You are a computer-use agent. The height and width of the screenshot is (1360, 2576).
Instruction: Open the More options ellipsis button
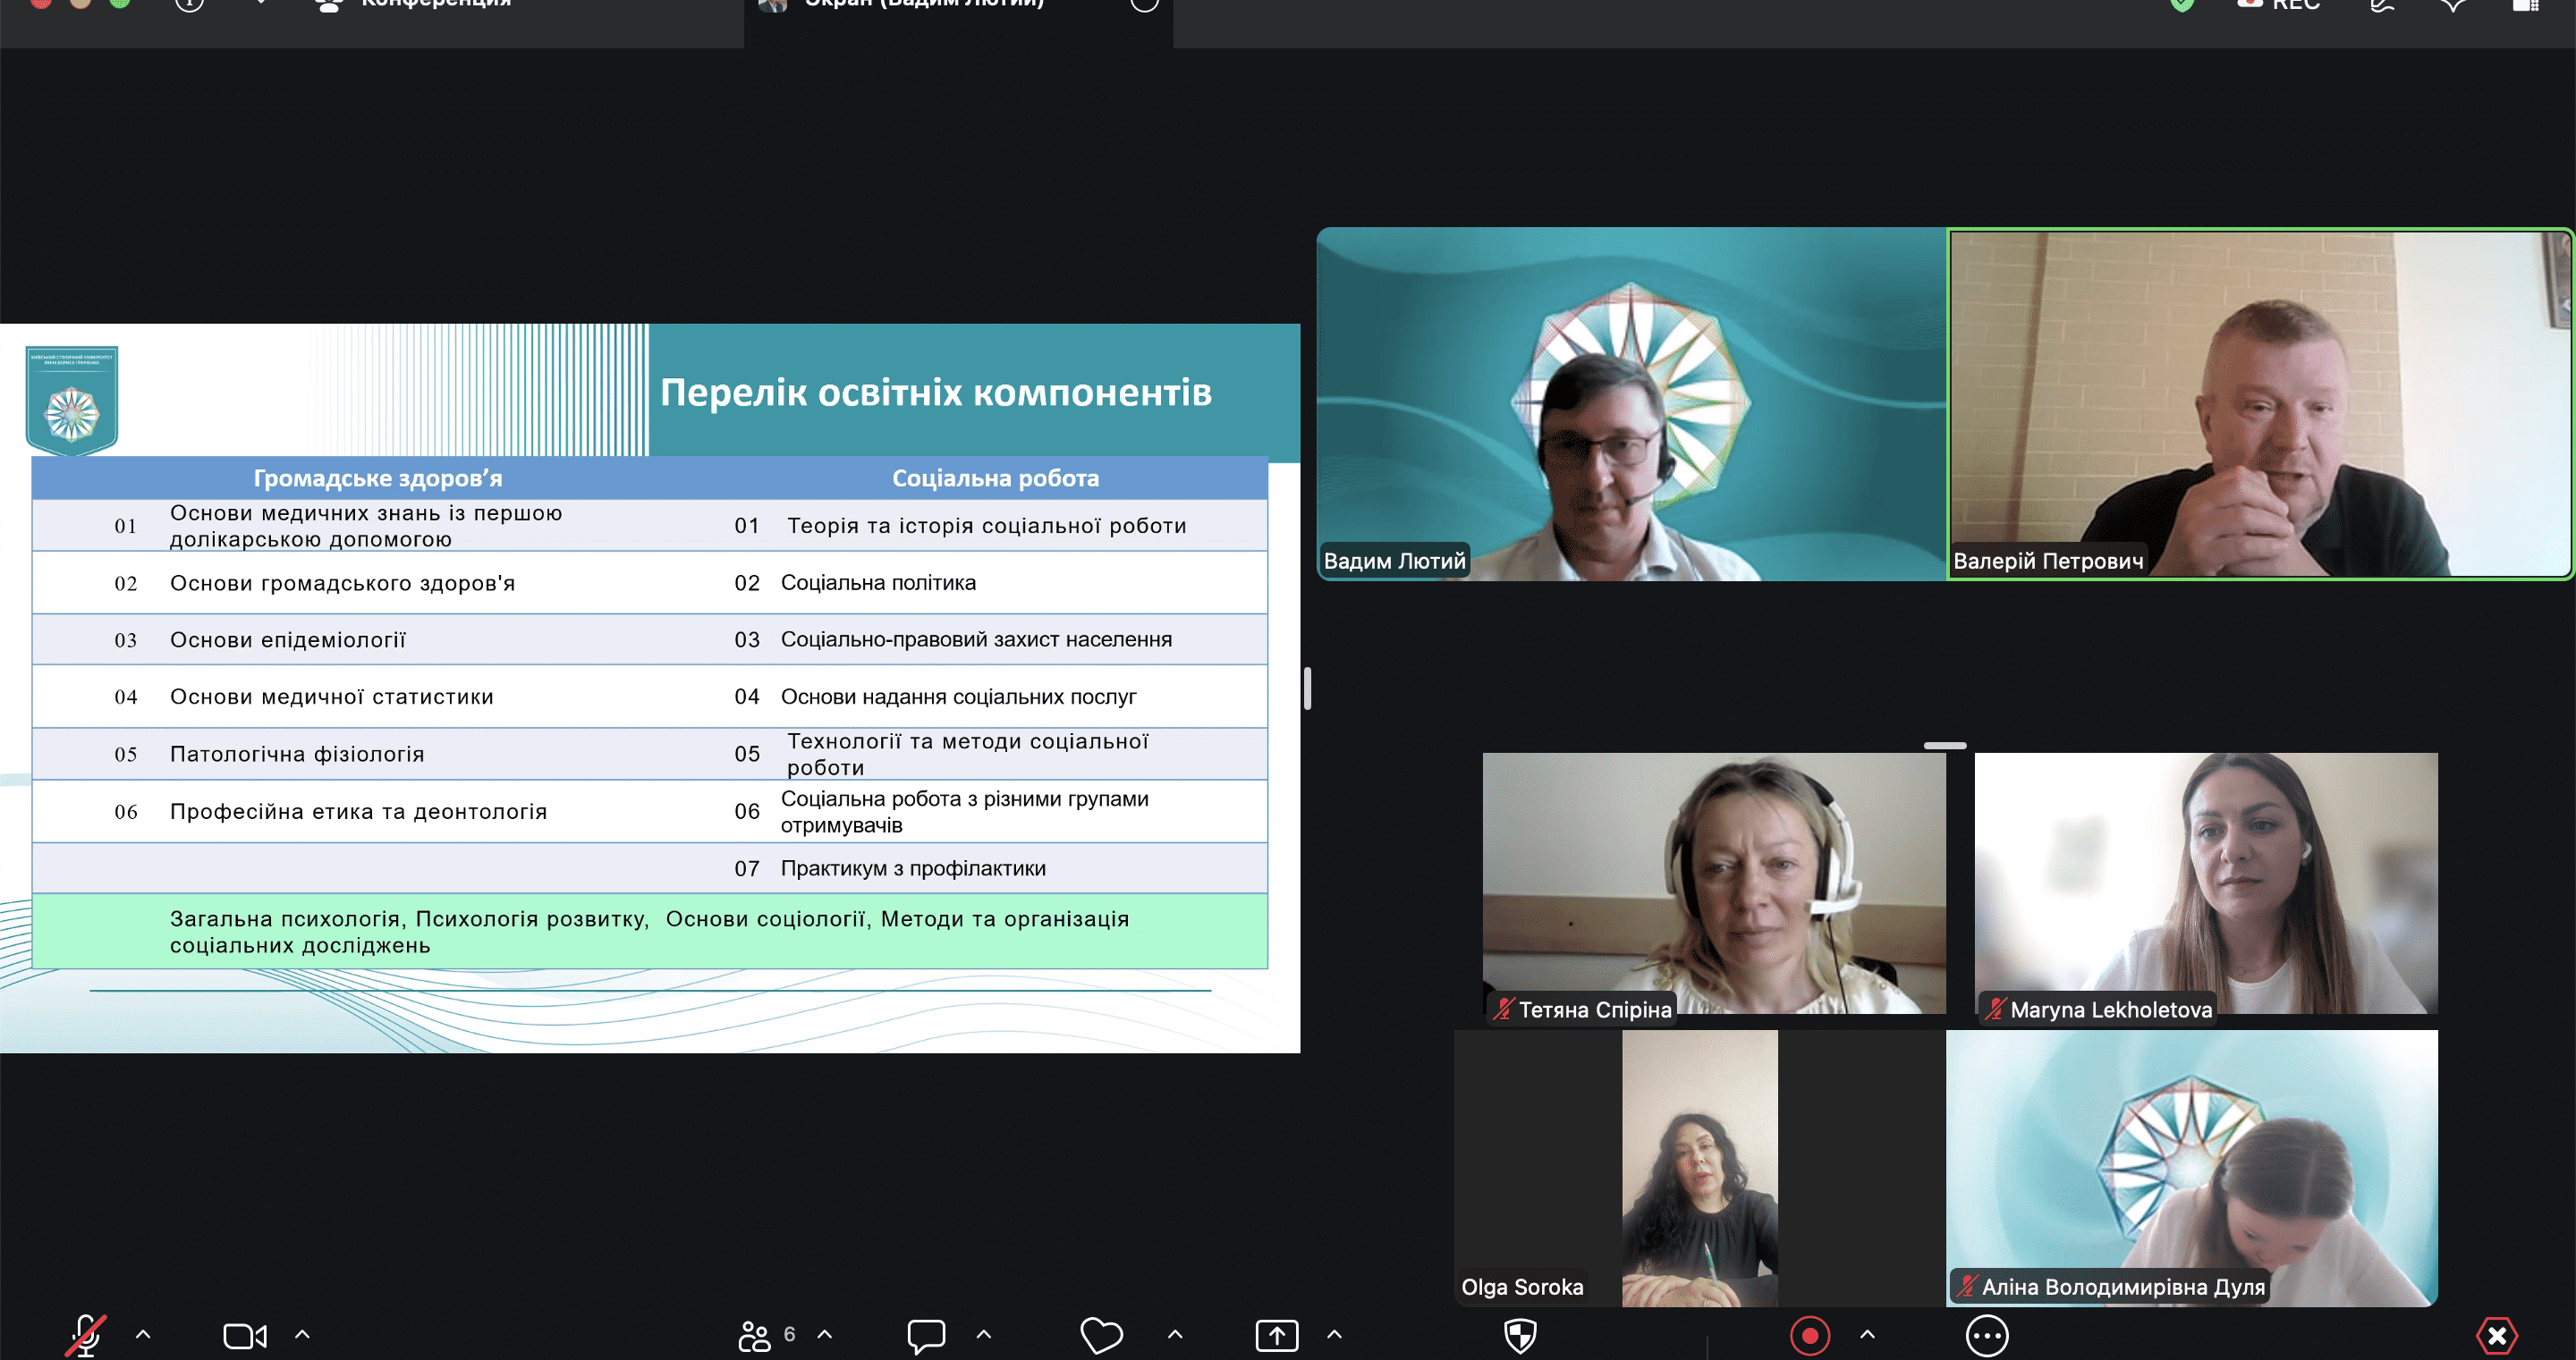click(1987, 1335)
